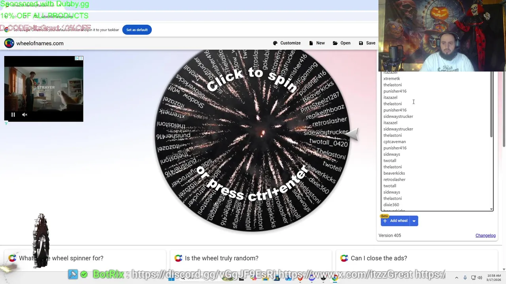Open the Changelog link
The height and width of the screenshot is (284, 506).
pyautogui.click(x=485, y=235)
